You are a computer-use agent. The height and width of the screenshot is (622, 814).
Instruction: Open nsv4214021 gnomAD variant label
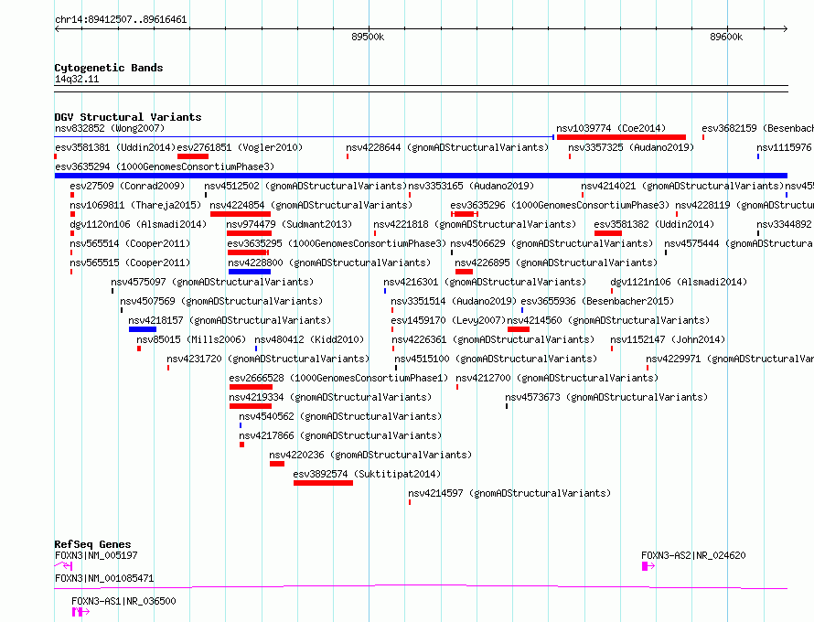tap(682, 186)
